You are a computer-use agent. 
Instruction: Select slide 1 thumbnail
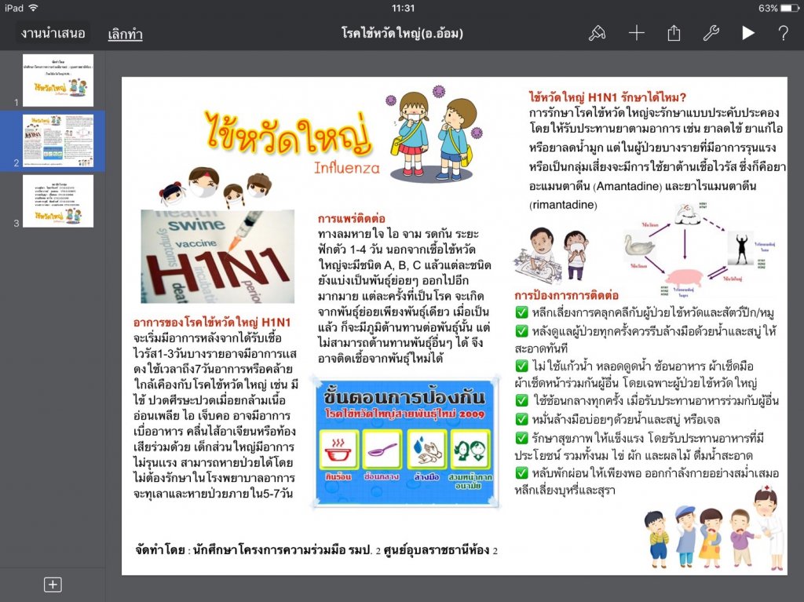(x=58, y=80)
